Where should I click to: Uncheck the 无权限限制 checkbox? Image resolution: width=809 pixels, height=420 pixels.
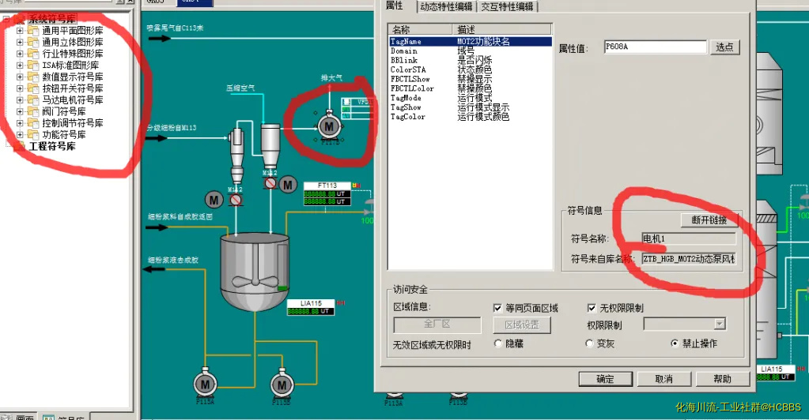coord(592,308)
